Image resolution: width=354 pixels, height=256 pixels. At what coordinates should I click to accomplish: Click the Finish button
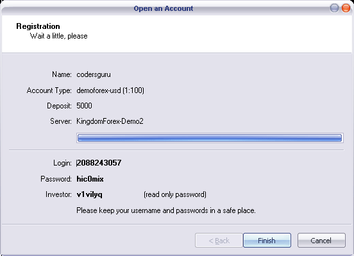coord(267,241)
